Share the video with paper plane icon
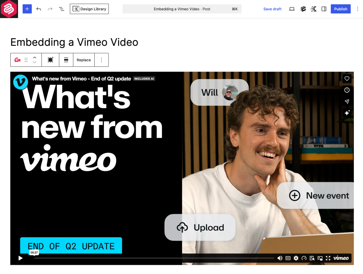This screenshot has width=363, height=274. [347, 101]
